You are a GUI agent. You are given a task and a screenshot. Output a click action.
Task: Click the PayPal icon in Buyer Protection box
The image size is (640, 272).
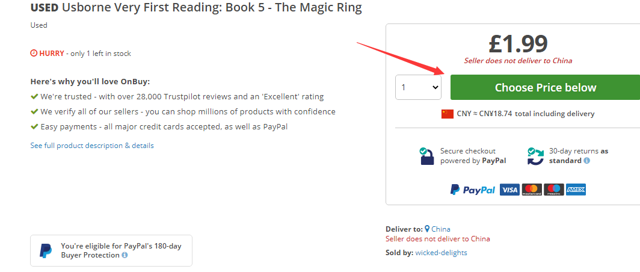(46, 250)
